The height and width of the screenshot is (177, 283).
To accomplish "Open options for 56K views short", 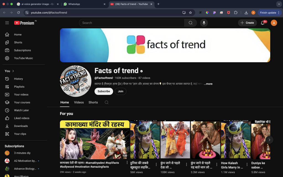I will [x=156, y=164].
